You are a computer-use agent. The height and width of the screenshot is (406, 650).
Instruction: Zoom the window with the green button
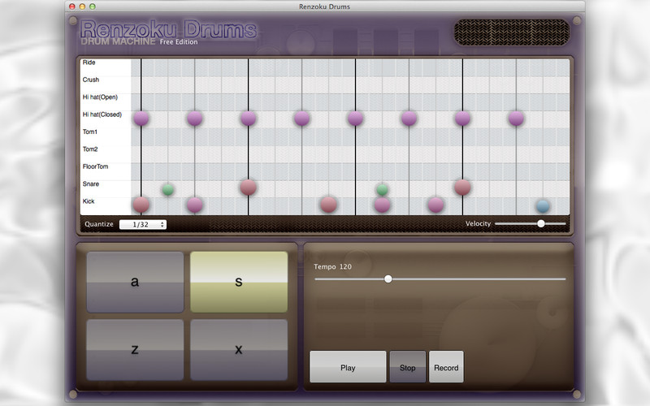[93, 6]
